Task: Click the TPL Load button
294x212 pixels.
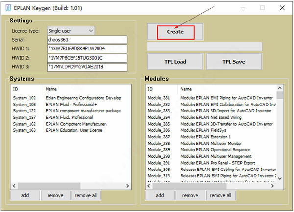Action: (175, 62)
